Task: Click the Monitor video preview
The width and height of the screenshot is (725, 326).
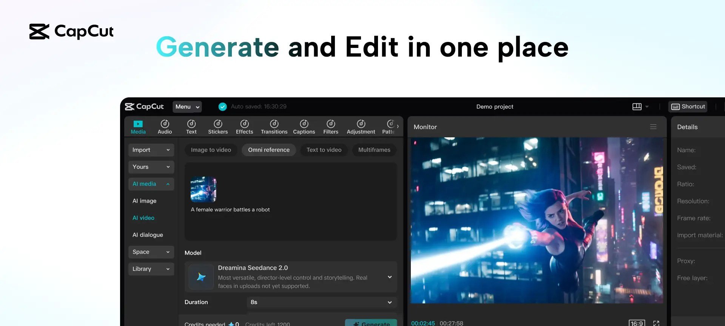Action: (537, 220)
